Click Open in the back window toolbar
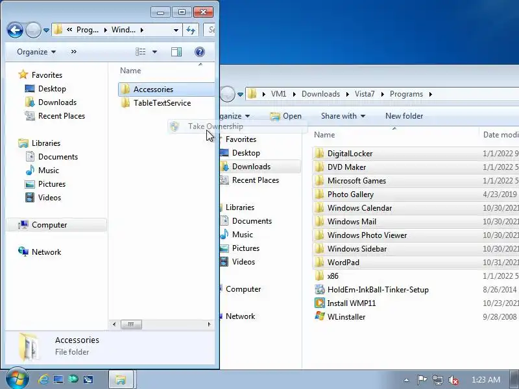This screenshot has height=389, width=519. pyautogui.click(x=285, y=116)
